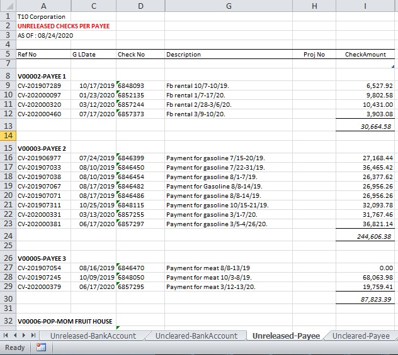This screenshot has height=355, width=398.
Task: Click the next sheet navigation arrow
Action: click(x=24, y=336)
